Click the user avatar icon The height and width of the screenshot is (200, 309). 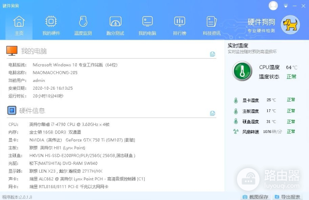point(273,6)
